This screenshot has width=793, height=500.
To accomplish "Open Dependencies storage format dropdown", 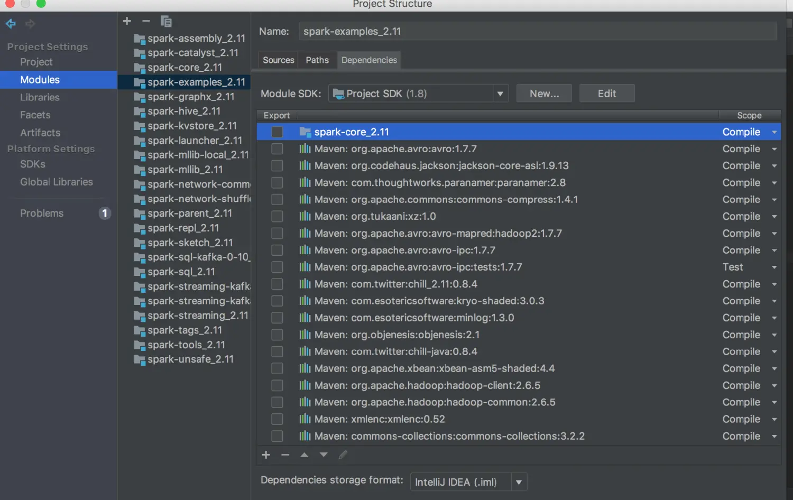I will [x=519, y=482].
